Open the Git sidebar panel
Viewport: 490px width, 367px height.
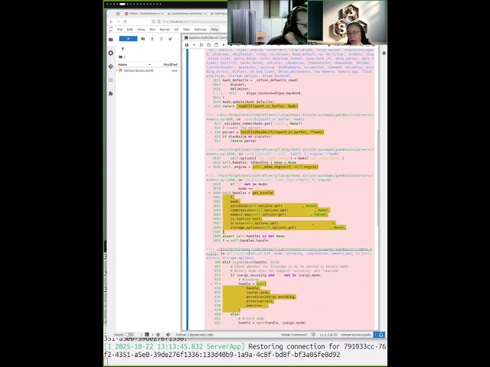[110, 67]
